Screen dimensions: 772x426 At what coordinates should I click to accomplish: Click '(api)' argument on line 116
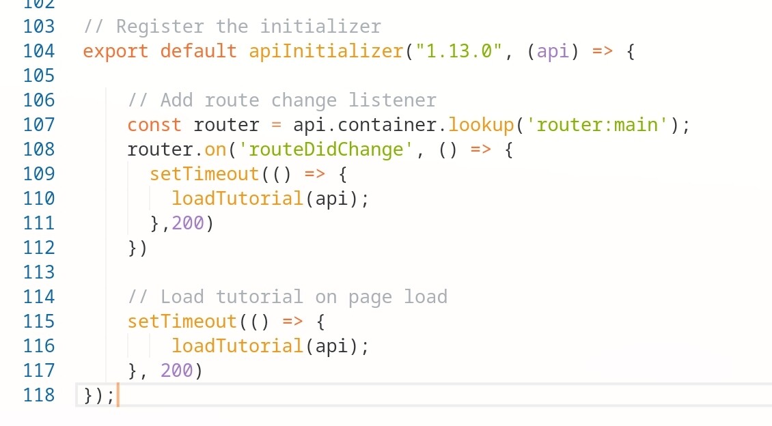tap(331, 346)
